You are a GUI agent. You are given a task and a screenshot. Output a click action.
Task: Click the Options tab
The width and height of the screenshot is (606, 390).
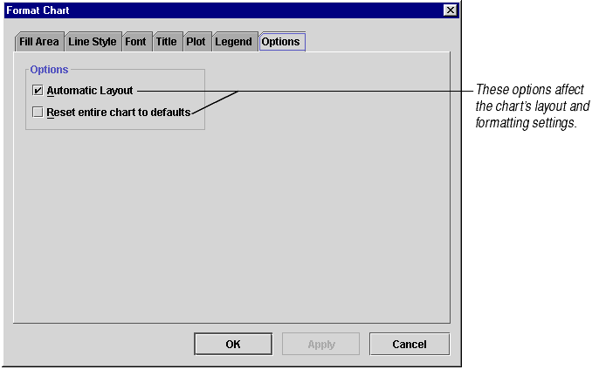280,42
